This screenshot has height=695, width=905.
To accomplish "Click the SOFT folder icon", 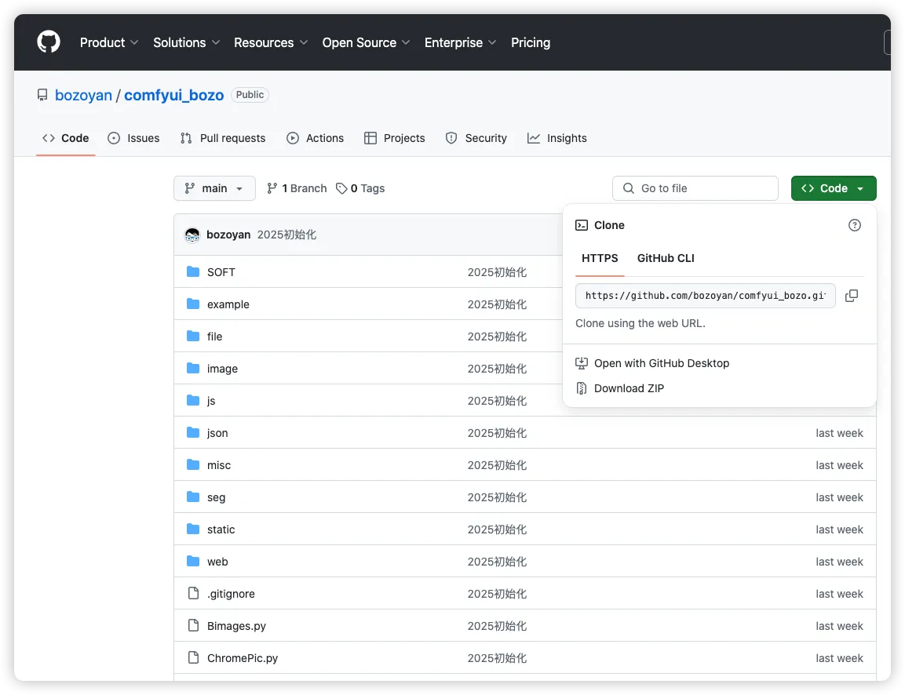I will [193, 271].
